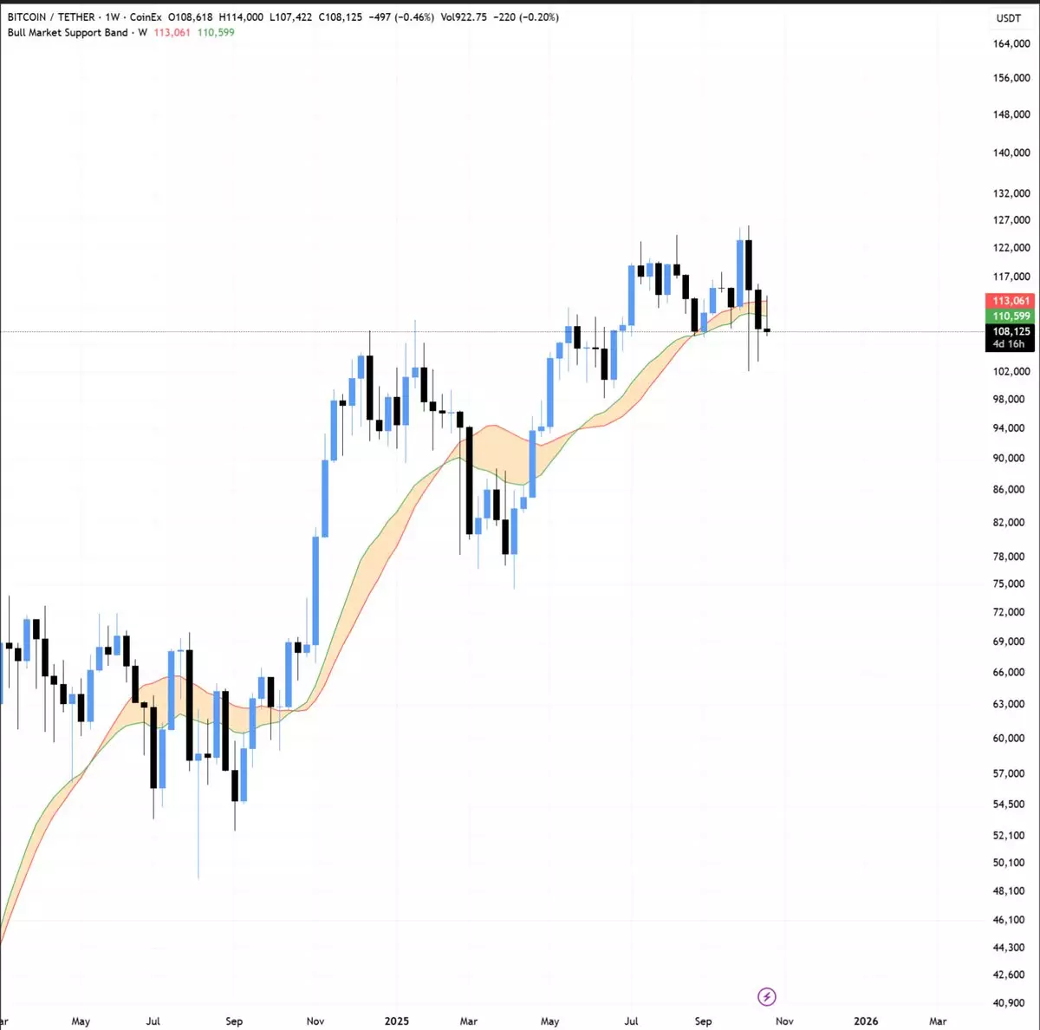Click the green 110,599 price label
Viewport: 1040px width, 1030px height.
[1011, 316]
